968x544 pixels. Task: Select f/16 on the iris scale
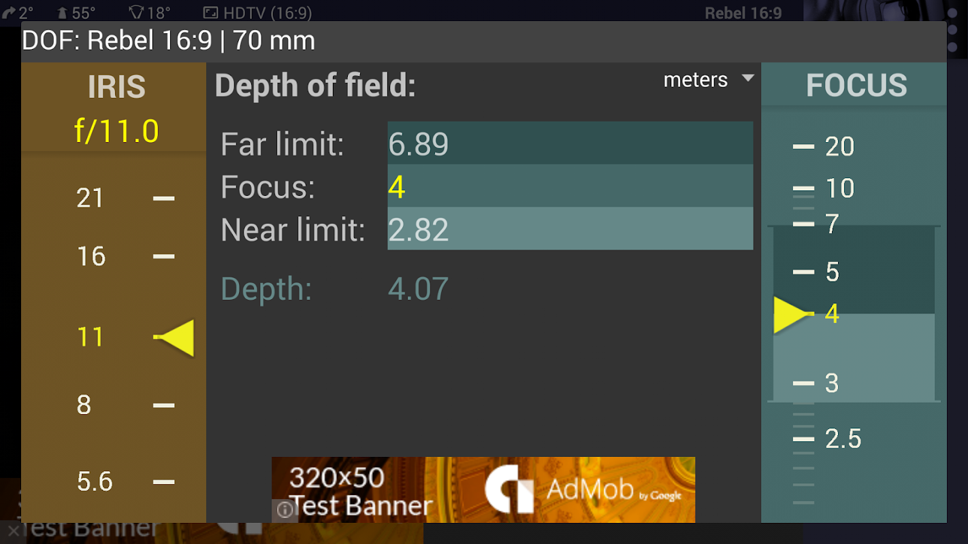point(91,256)
